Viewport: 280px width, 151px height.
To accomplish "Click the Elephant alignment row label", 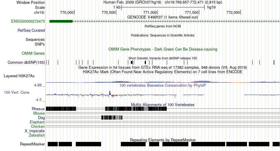I will coord(37,122).
